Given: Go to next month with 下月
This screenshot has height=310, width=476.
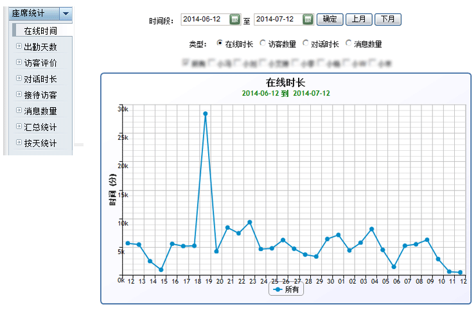Looking at the screenshot, I should pos(387,19).
